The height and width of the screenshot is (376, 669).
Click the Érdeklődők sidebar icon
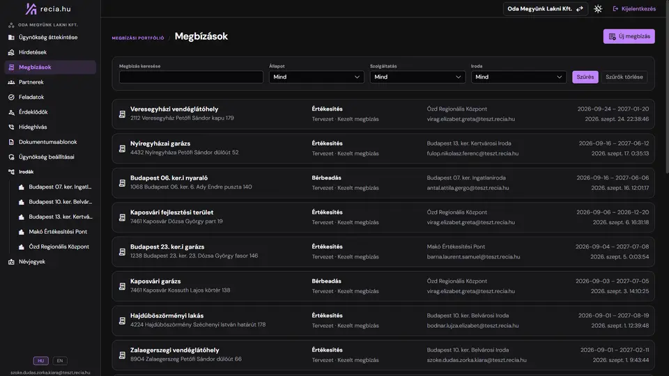point(11,112)
